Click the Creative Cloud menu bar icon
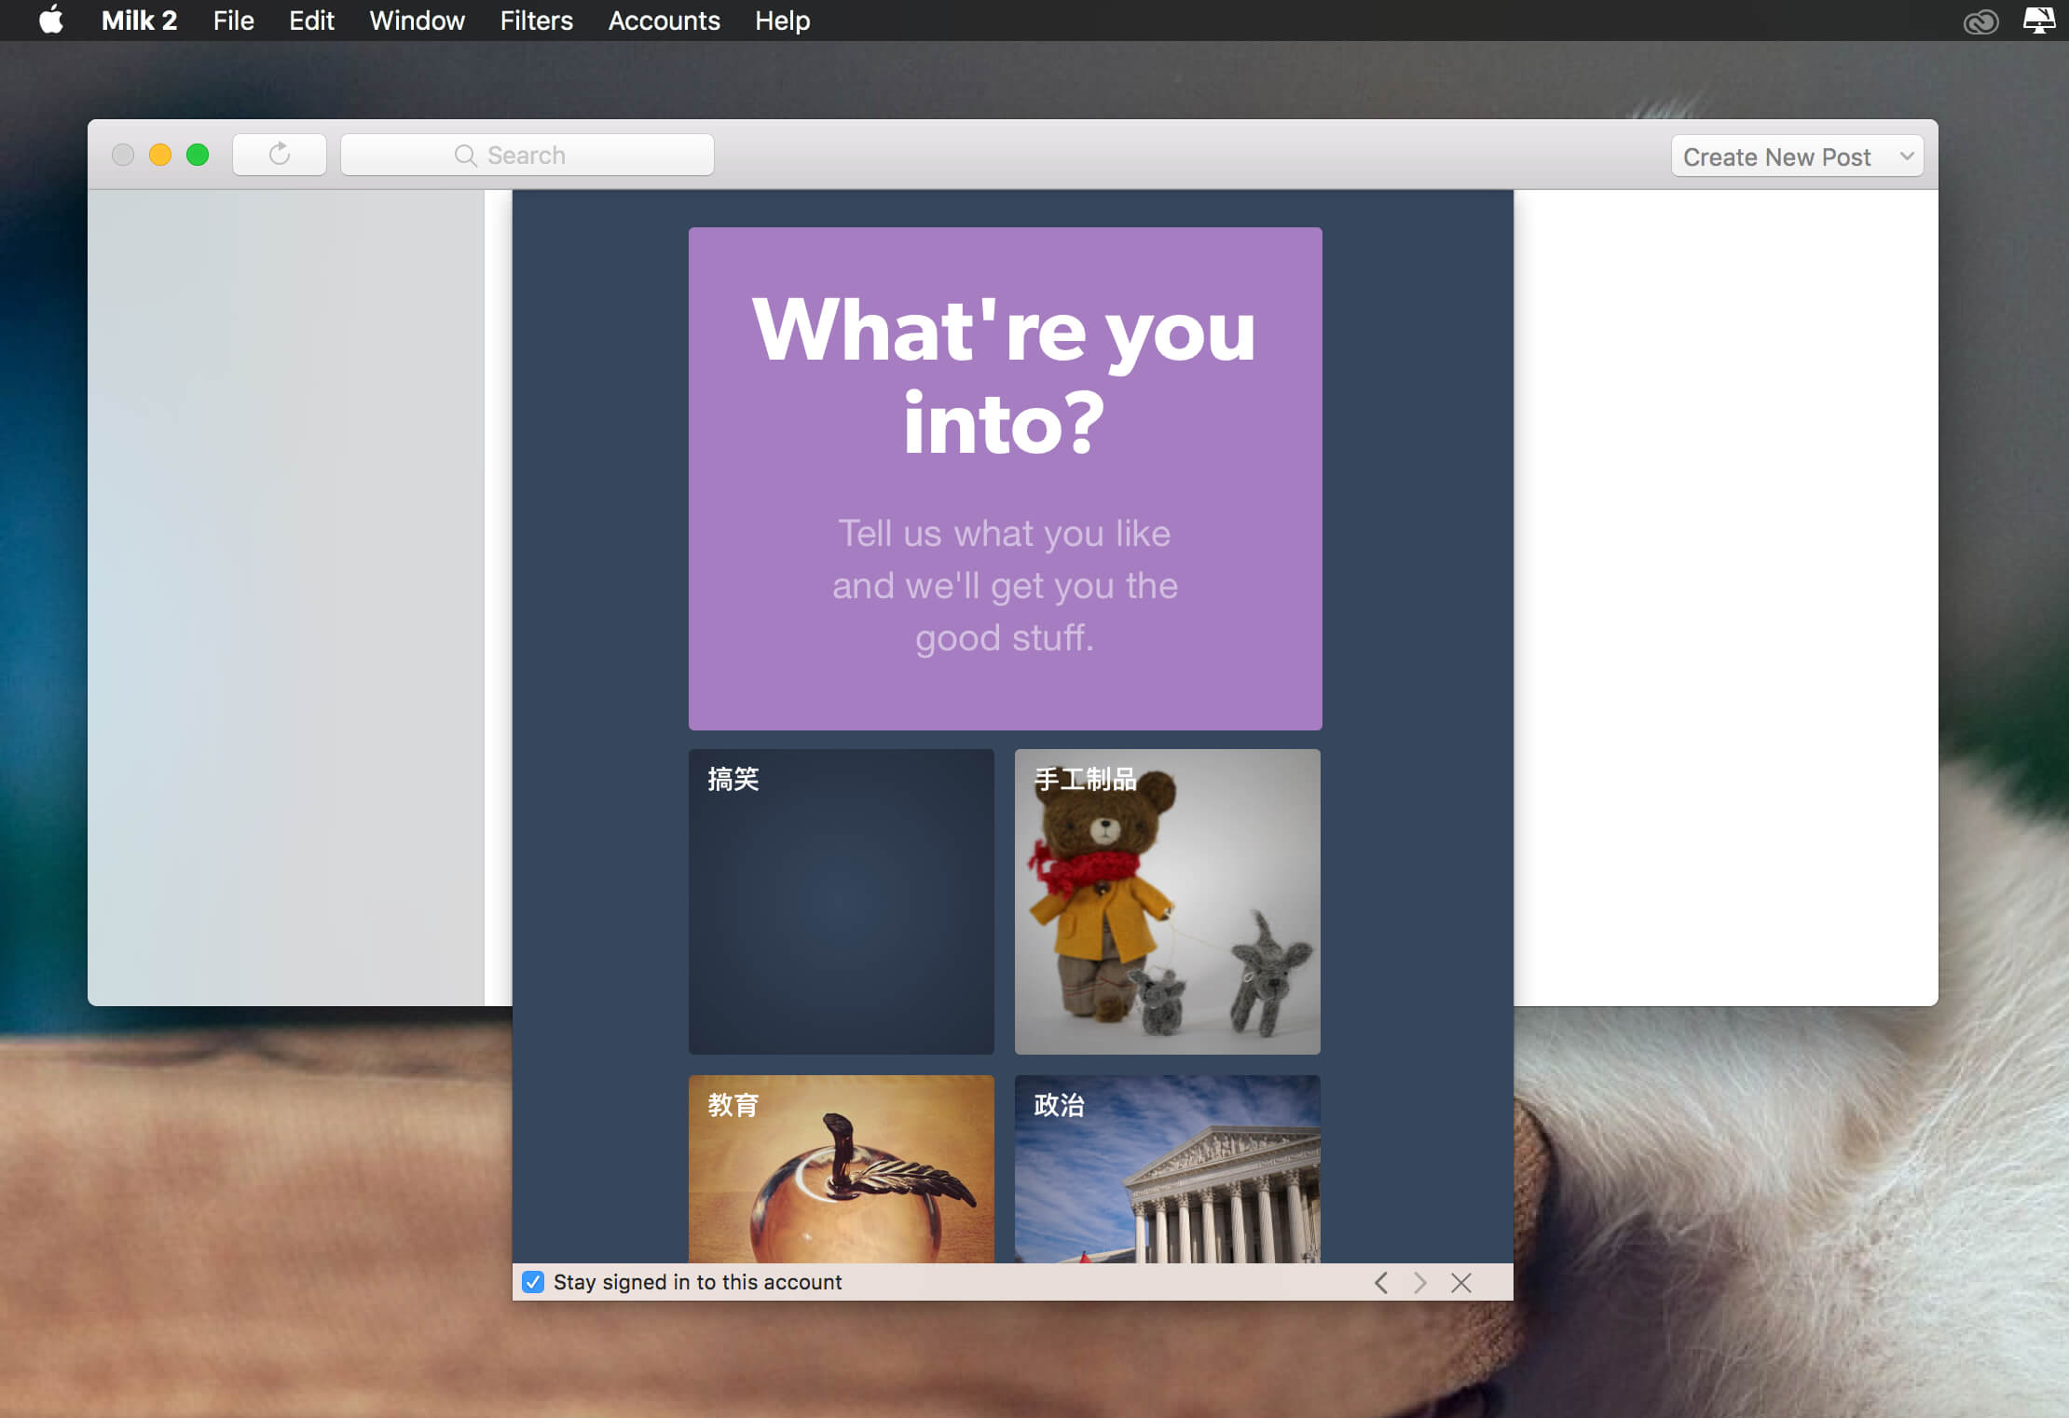 coord(1980,20)
